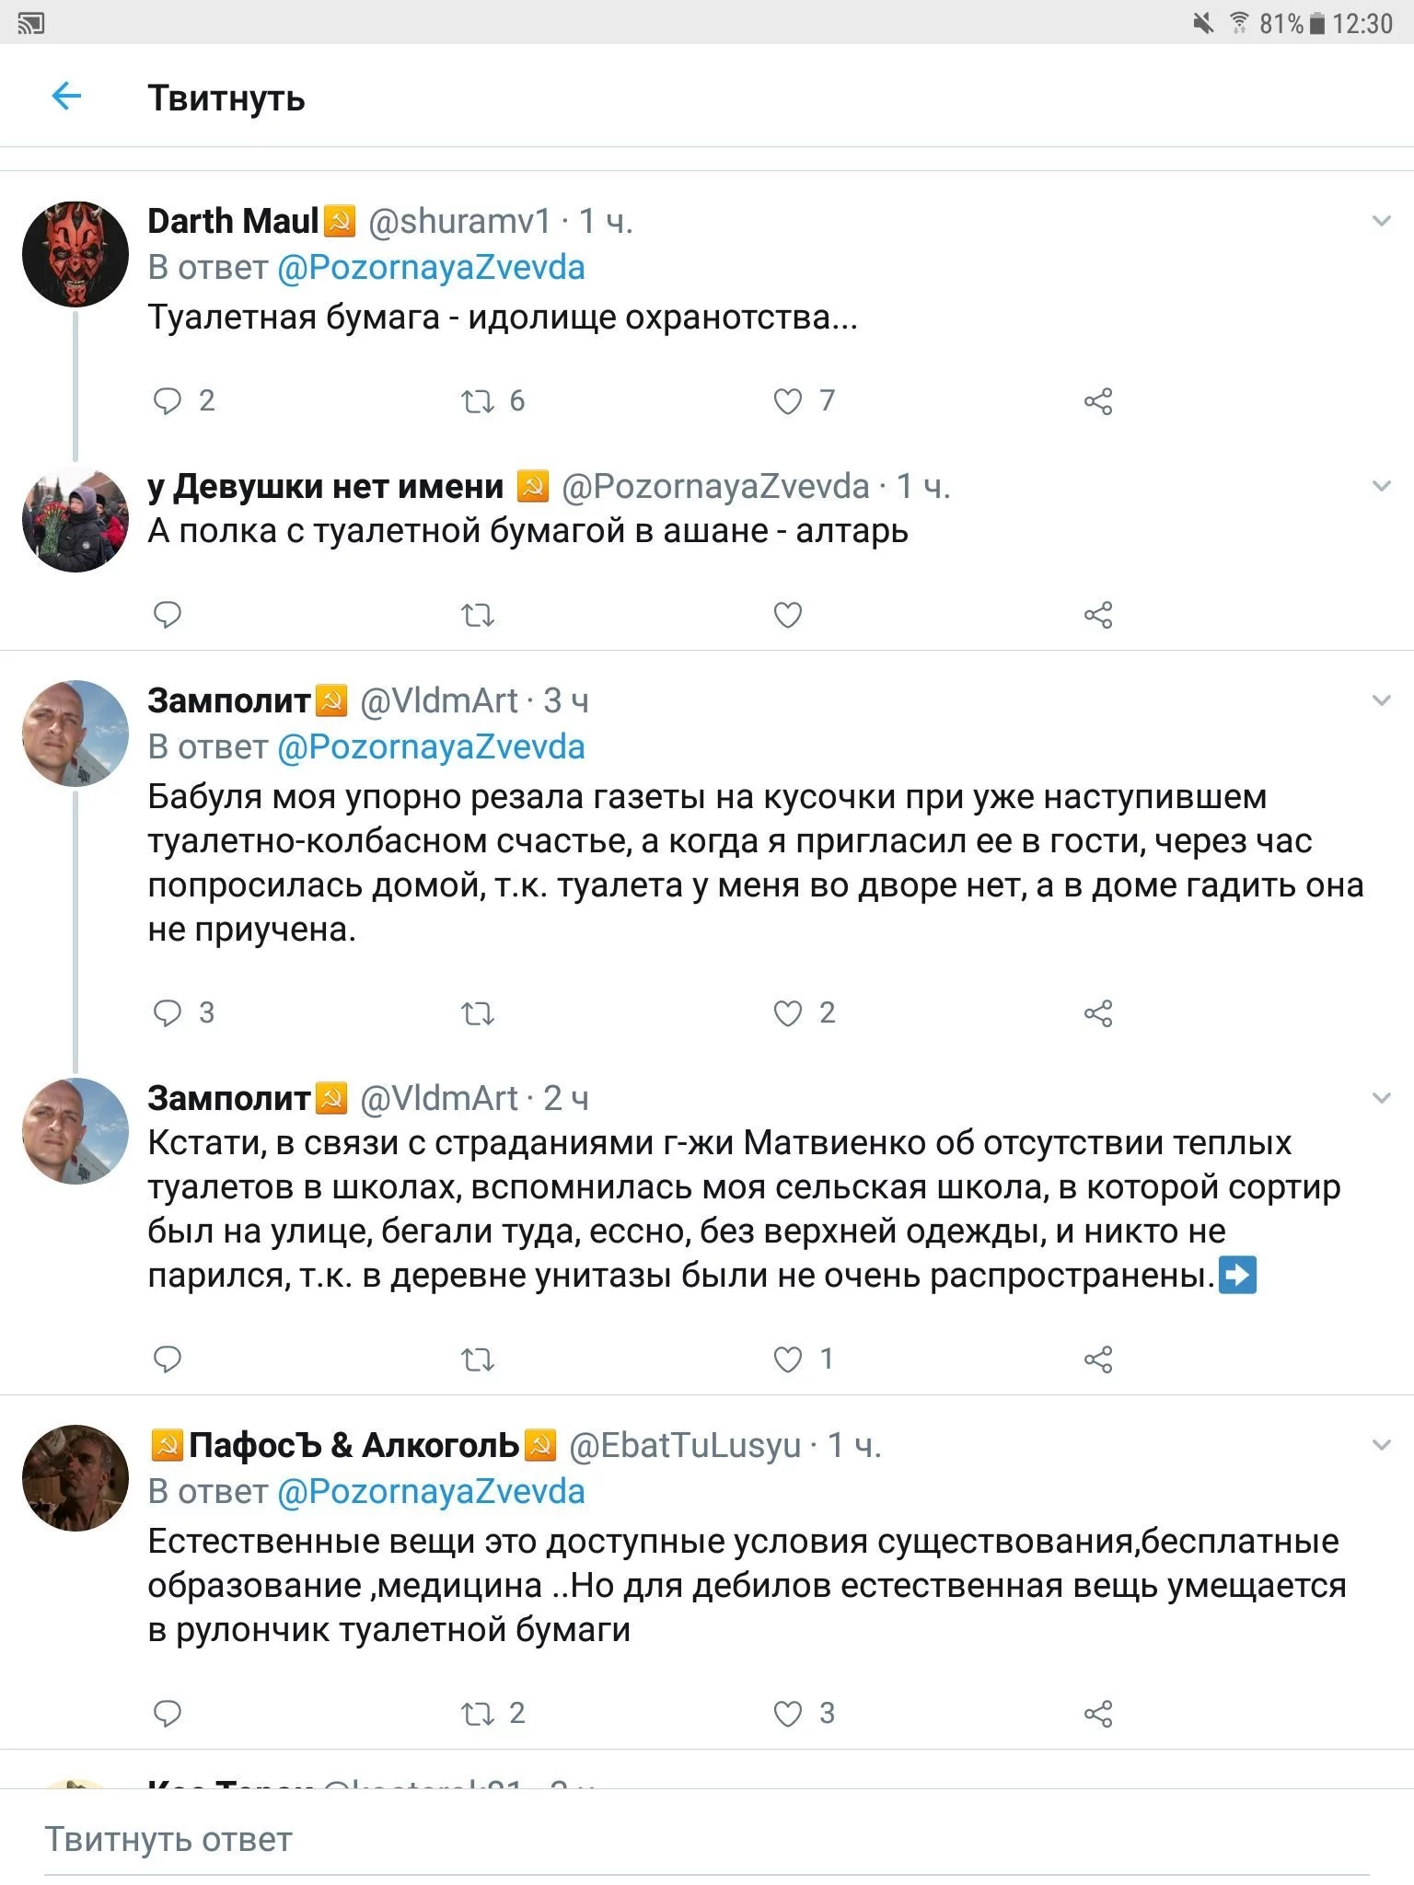
Task: Reply to Замполит's Бабуля tweet
Action: tap(168, 1013)
